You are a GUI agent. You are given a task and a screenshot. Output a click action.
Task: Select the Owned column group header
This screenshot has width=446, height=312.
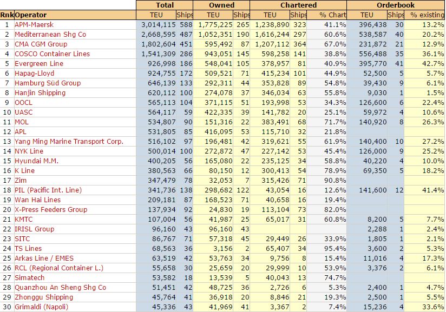(221, 5)
